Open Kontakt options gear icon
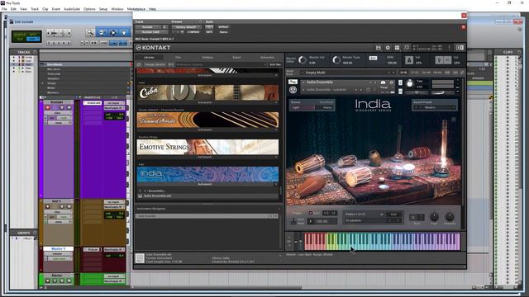 tap(388, 48)
